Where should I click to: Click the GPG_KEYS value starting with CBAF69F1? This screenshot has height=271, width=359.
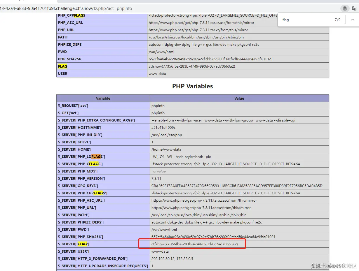(x=237, y=186)
